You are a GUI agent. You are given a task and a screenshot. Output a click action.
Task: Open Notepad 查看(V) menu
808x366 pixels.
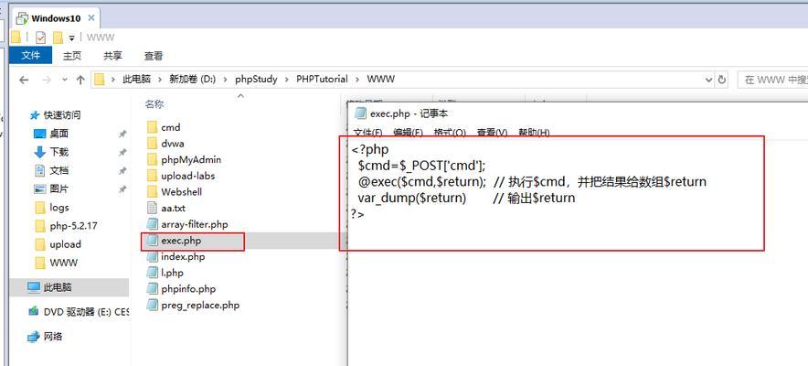tap(492, 132)
